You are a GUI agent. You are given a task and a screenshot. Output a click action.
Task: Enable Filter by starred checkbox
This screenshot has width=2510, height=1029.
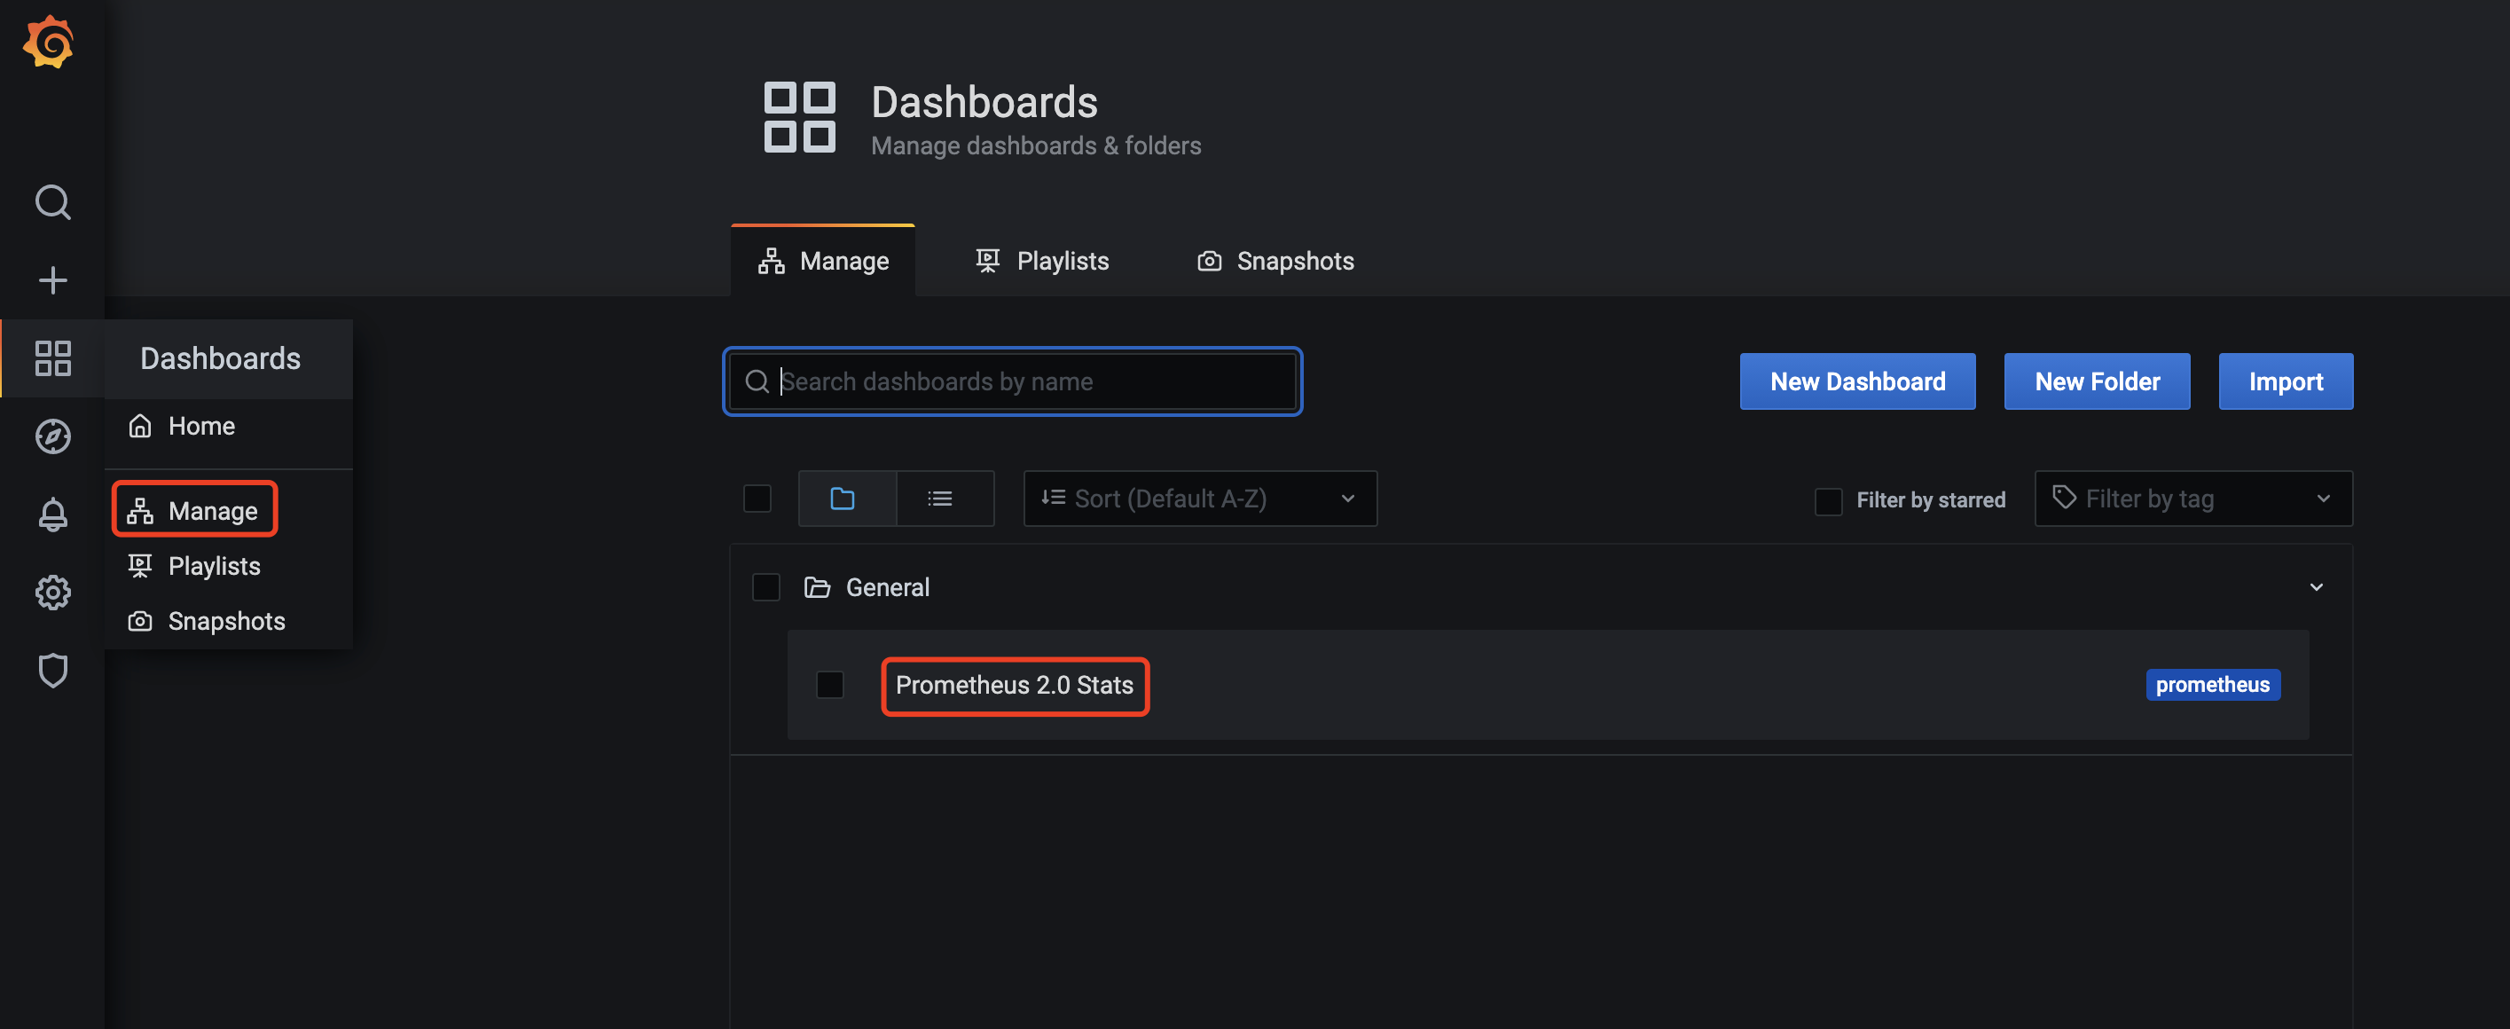tap(1827, 501)
